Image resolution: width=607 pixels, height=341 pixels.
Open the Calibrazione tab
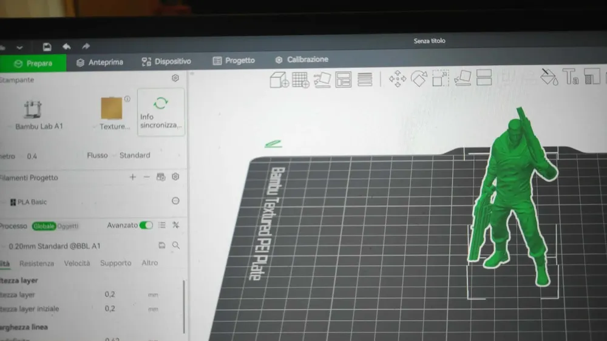pyautogui.click(x=302, y=59)
